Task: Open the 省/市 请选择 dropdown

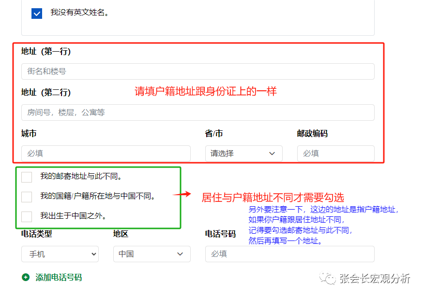Action: [x=243, y=154]
